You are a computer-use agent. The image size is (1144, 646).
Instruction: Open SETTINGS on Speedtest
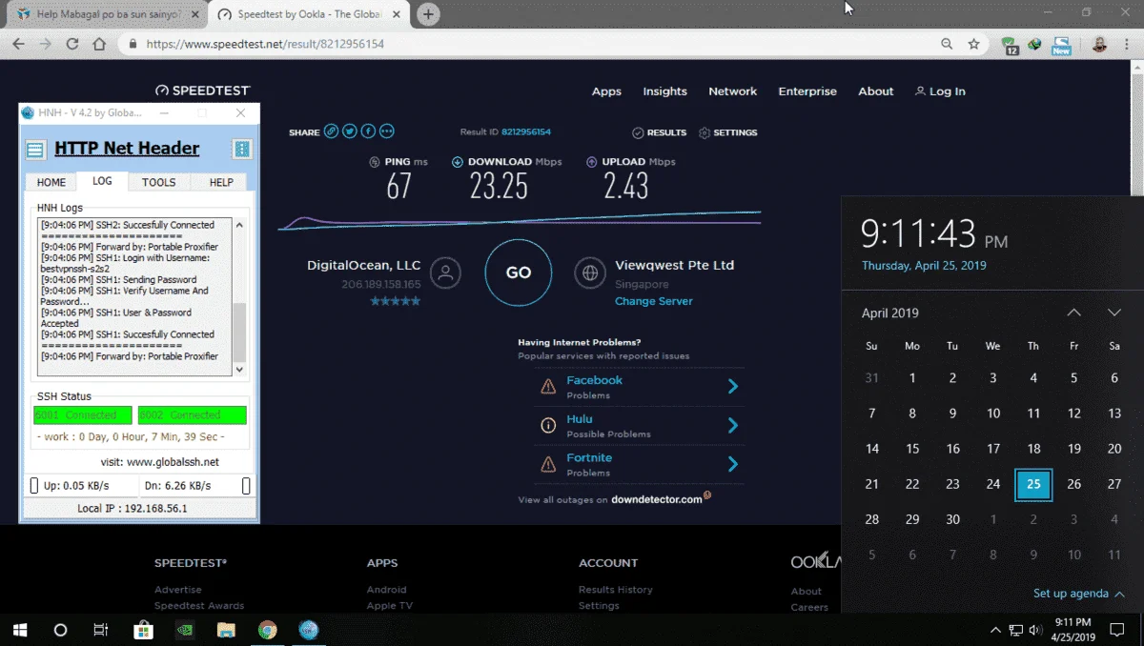[x=727, y=132]
